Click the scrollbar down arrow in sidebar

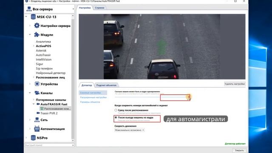[x=73, y=141]
